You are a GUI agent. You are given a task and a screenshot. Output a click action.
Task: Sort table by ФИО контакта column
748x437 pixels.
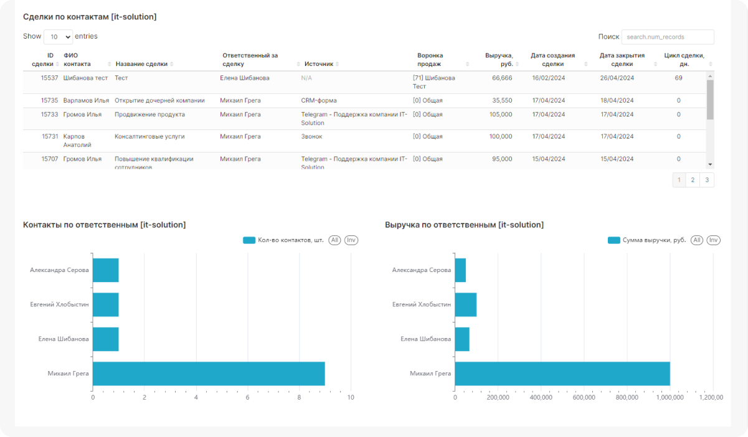[87, 60]
